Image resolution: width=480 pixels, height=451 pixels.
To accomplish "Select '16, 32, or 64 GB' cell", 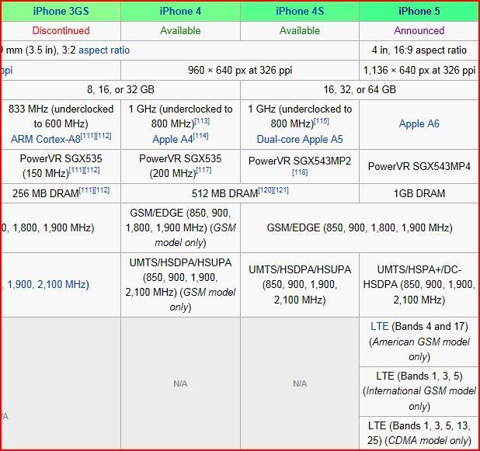I will coord(360,89).
